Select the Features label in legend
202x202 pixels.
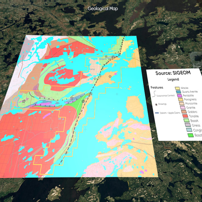click(x=157, y=87)
